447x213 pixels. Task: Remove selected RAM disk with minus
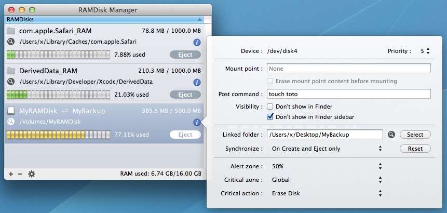point(20,174)
